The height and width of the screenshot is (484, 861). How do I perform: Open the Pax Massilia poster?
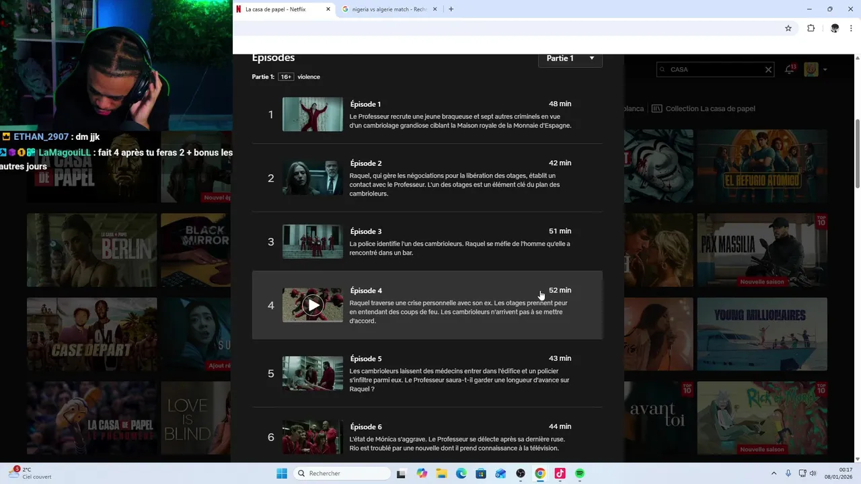762,250
